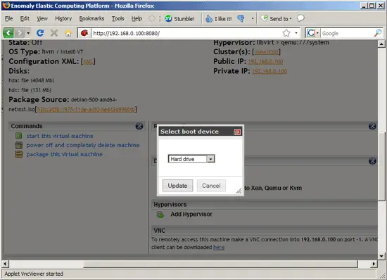Bookmark this page with the star icon

(286, 33)
